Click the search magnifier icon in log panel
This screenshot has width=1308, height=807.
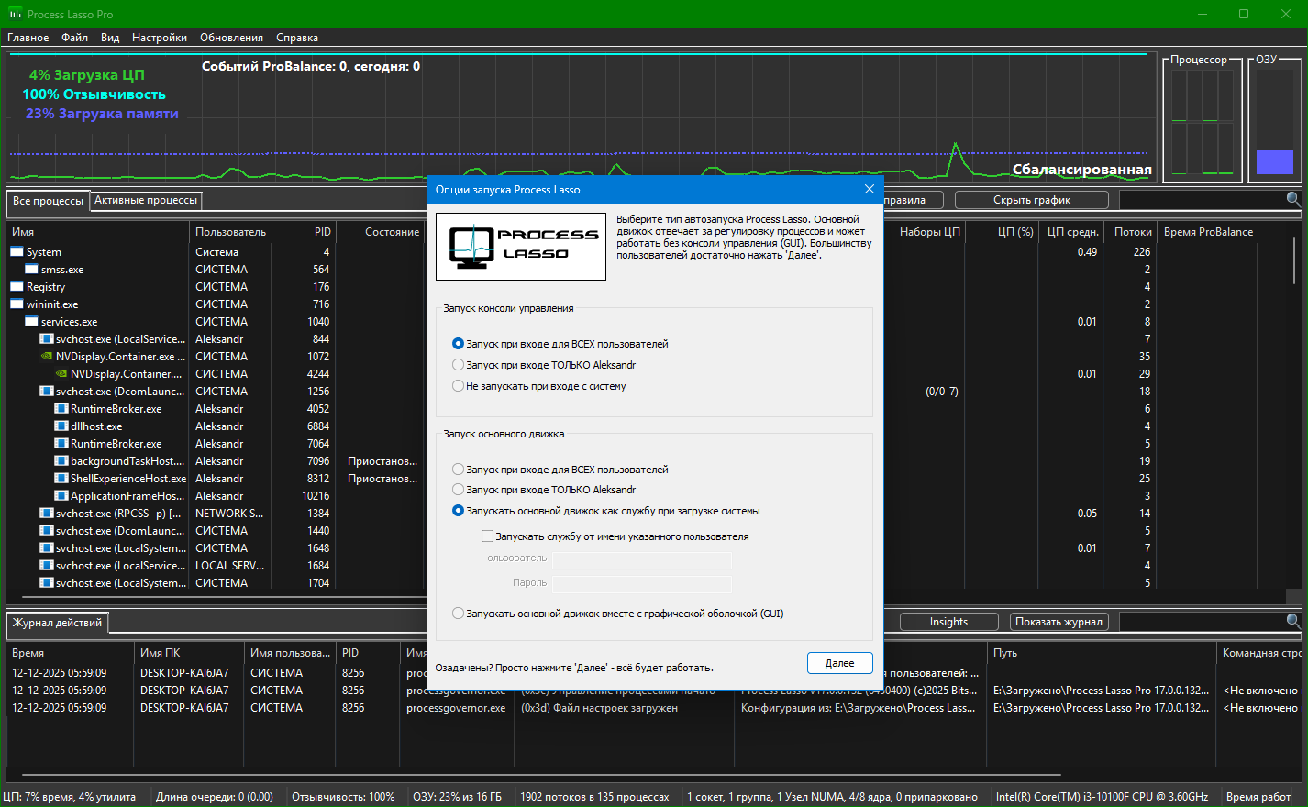[x=1293, y=621]
